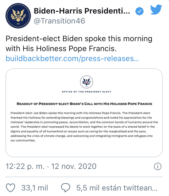
Task: Open buildbackbetter.com press-releases link
Action: [x=72, y=59]
